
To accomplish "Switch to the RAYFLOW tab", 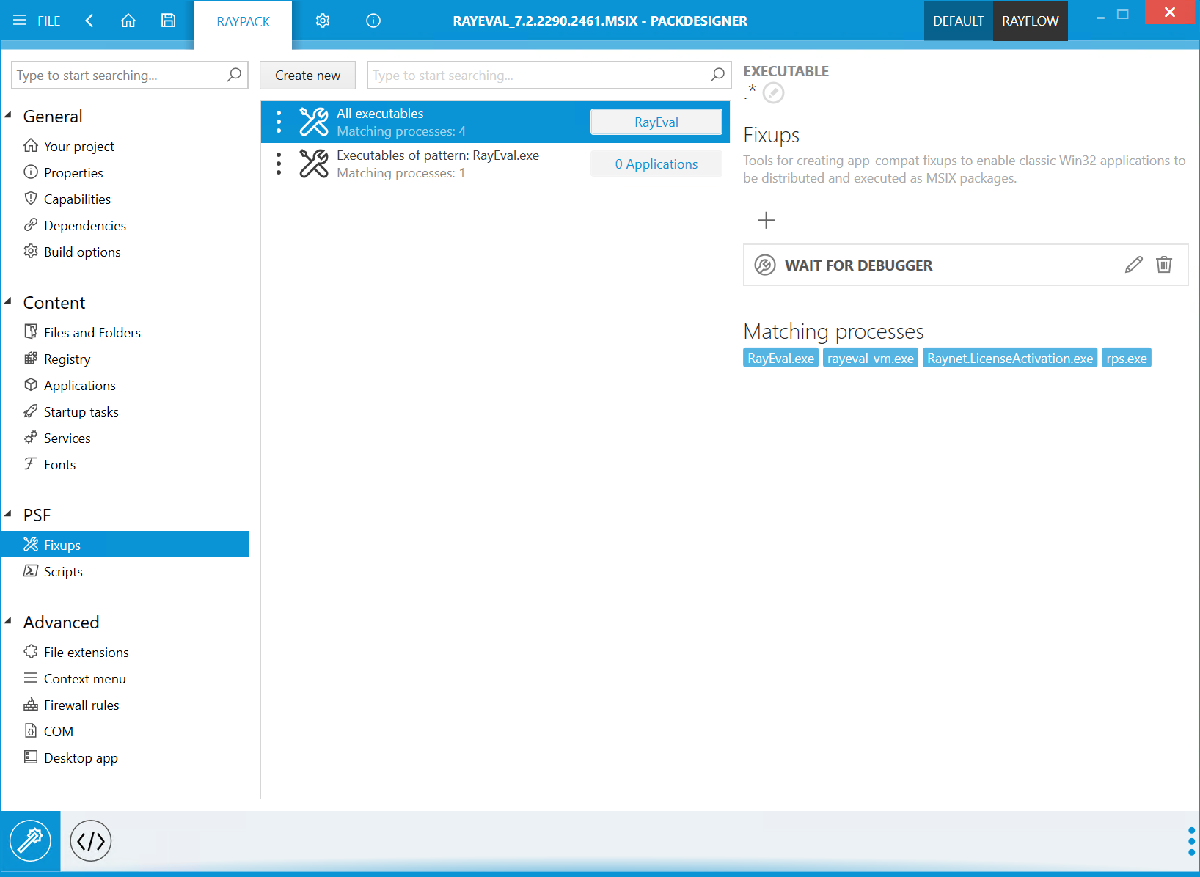I will [x=1030, y=21].
